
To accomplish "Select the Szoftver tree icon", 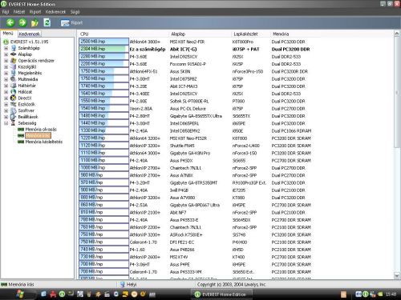I will [x=14, y=110].
